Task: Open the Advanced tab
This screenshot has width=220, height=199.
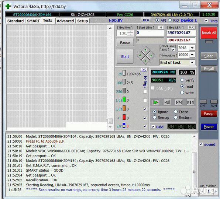Action: (65, 21)
